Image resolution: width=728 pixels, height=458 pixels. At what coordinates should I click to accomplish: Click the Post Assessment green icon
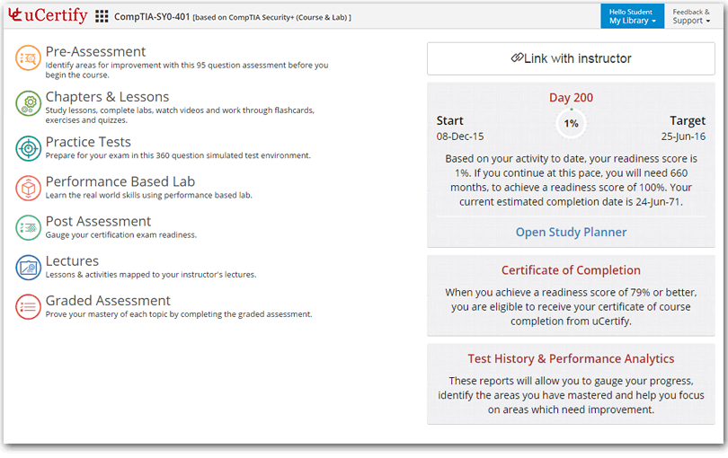(x=29, y=228)
